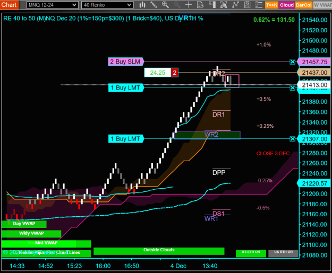Click the CLOSE 3 DEC red label

point(273,153)
